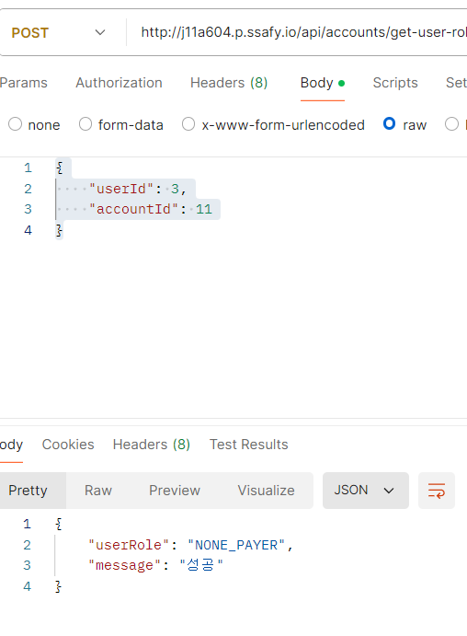Screen dimensions: 467x636
Task: Open the request Headers (8) tab
Action: coord(229,83)
